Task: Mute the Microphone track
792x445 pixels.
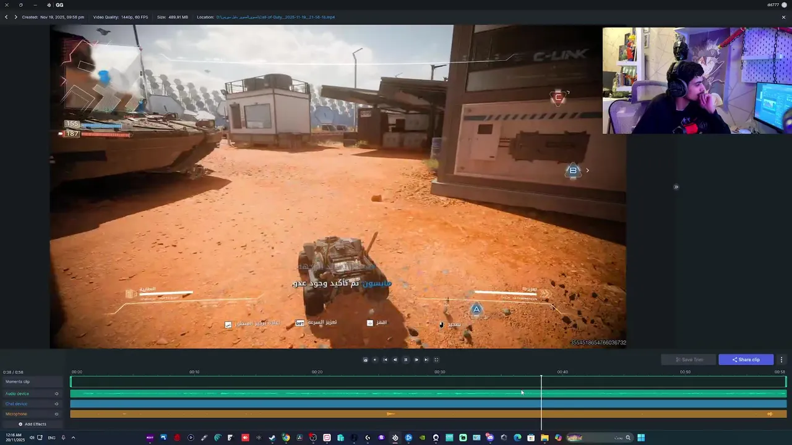Action: (x=56, y=414)
